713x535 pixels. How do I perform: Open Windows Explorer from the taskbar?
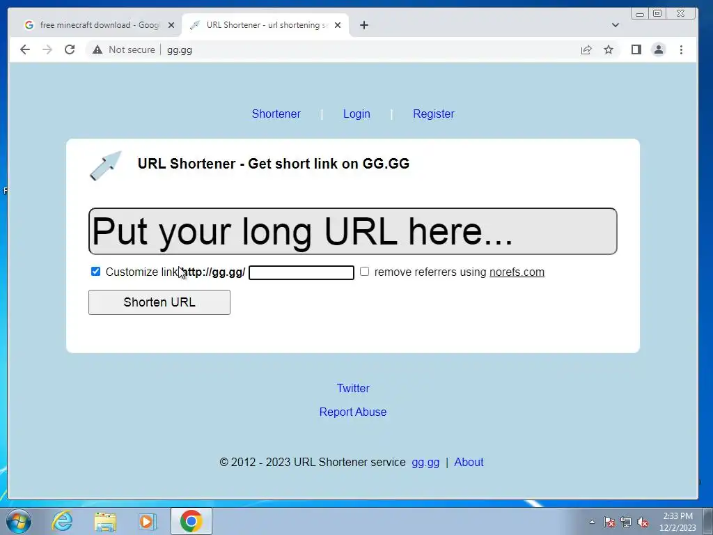[105, 521]
